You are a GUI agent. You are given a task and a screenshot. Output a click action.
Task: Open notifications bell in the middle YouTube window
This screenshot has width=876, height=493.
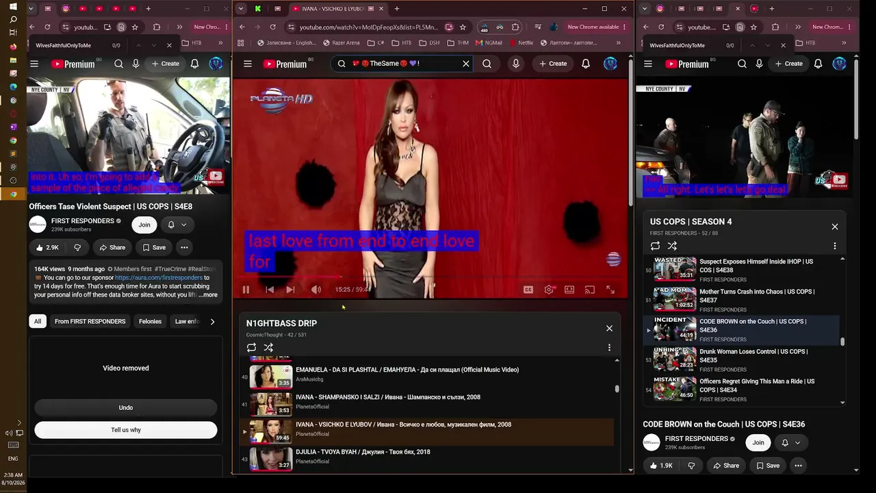(x=586, y=64)
